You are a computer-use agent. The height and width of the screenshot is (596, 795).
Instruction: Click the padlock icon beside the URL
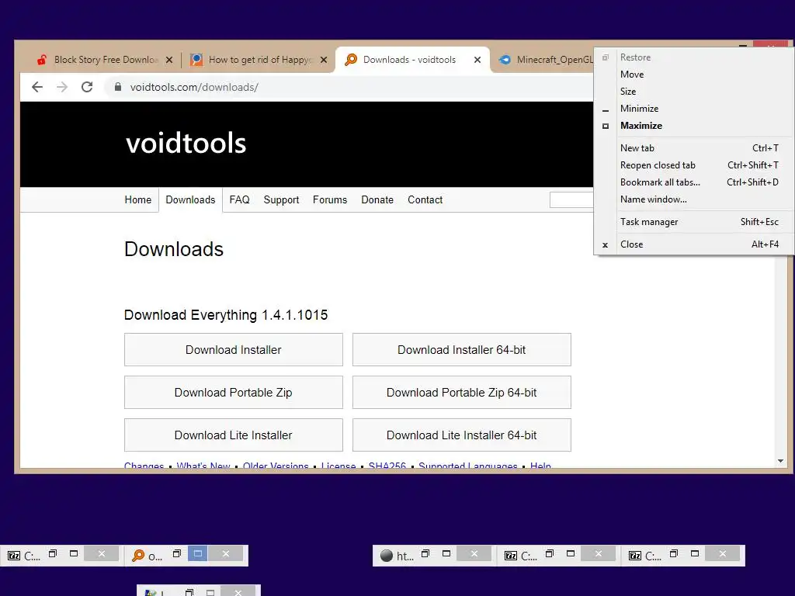pyautogui.click(x=118, y=87)
